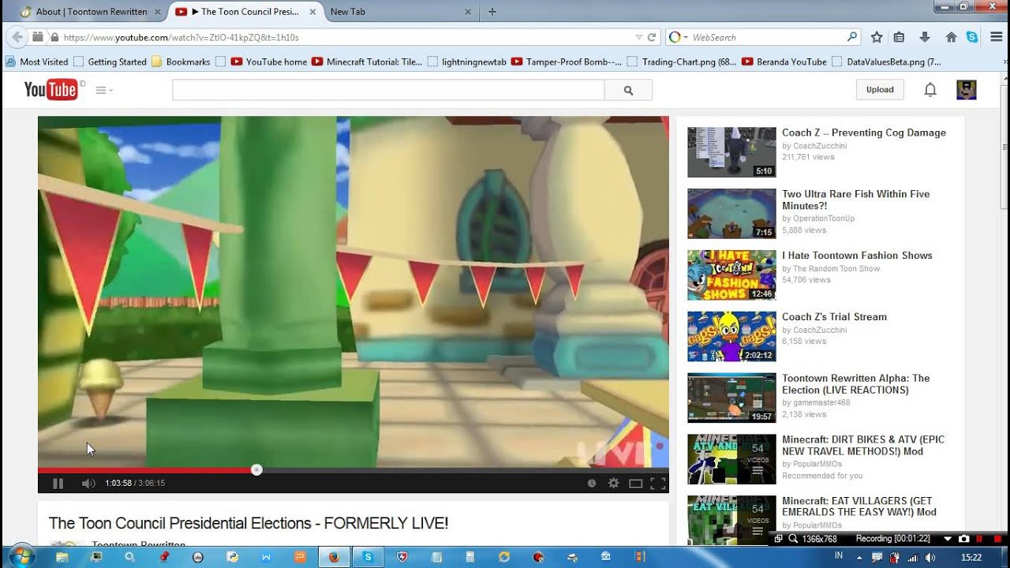Open Firefox from the taskbar
The height and width of the screenshot is (568, 1010).
(333, 556)
